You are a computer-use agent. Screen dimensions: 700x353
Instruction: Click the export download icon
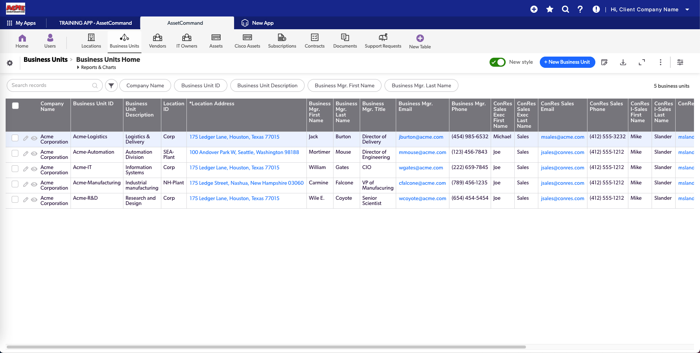(x=623, y=62)
